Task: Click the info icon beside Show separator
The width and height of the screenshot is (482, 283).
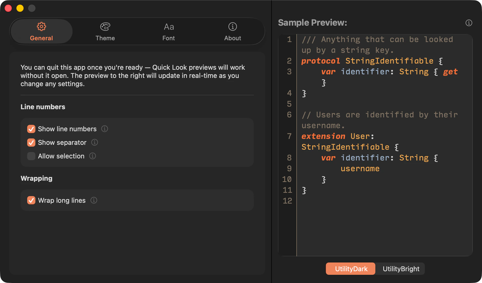Action: [95, 142]
